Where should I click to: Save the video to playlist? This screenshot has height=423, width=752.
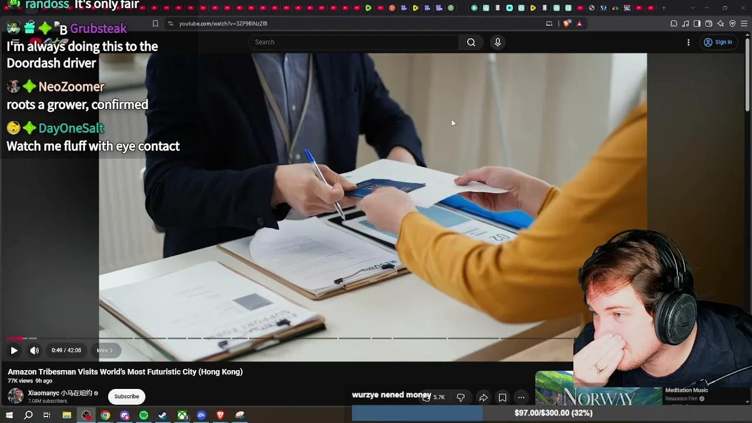(x=502, y=398)
